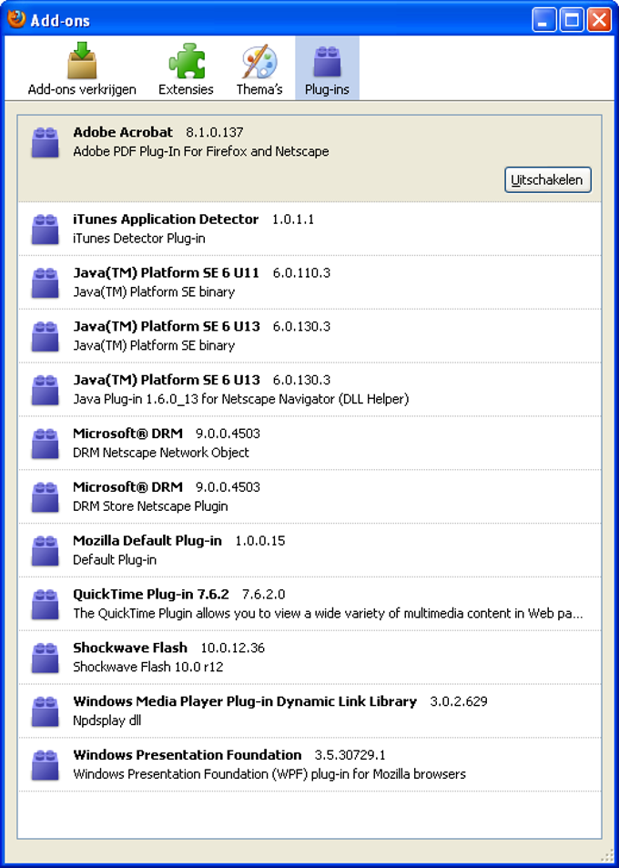Select the QuickTime Plug-in 7.6.2 name
The image size is (619, 868).
coord(150,595)
